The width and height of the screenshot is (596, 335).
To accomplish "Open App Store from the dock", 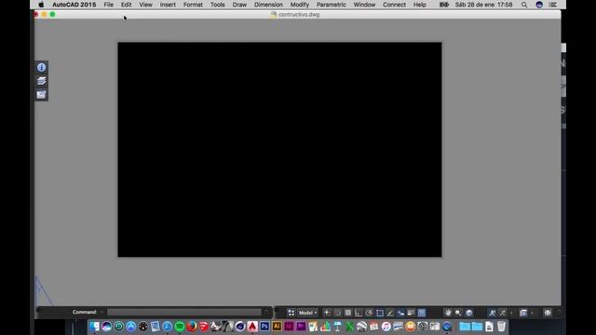I will (x=130, y=327).
